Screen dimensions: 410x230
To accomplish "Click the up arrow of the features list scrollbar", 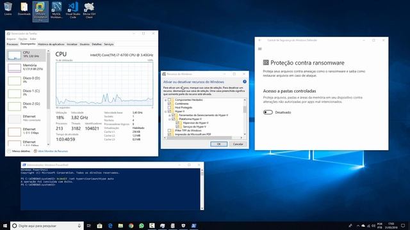I will 245,100.
